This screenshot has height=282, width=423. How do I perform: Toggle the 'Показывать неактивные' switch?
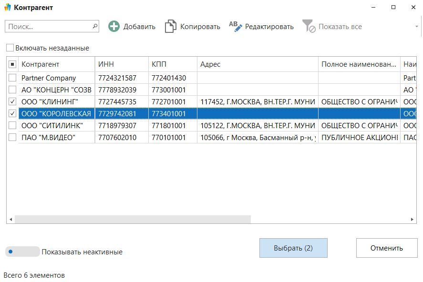(22, 252)
